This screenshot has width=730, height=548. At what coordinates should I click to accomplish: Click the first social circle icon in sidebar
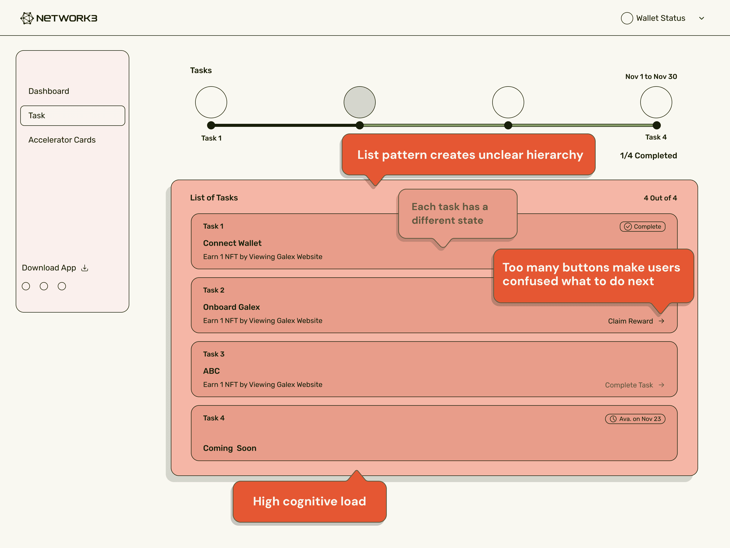coord(26,286)
